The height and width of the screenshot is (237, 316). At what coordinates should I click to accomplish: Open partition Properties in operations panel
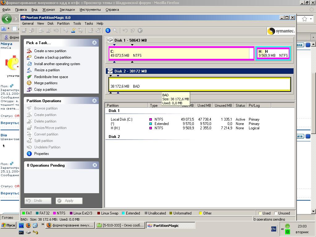[41, 154]
